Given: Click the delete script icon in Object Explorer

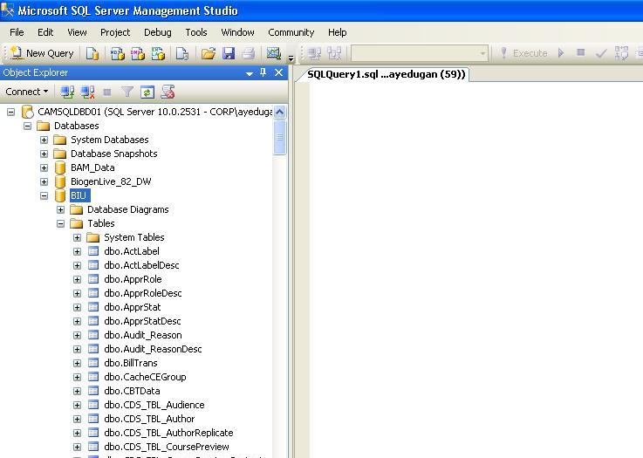Looking at the screenshot, I should tap(168, 92).
